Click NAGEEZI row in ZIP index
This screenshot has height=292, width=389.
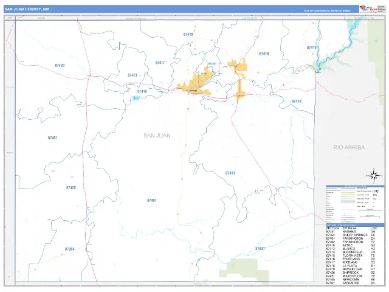click(x=351, y=232)
